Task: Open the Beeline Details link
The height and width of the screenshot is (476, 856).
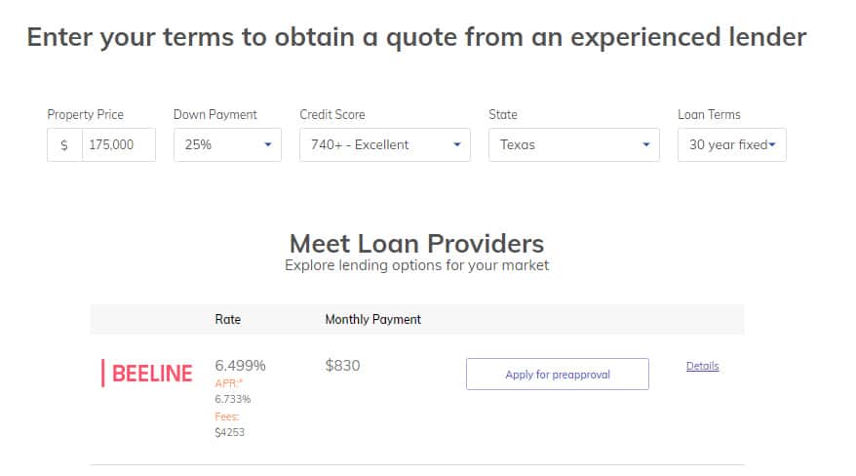Action: pos(703,366)
